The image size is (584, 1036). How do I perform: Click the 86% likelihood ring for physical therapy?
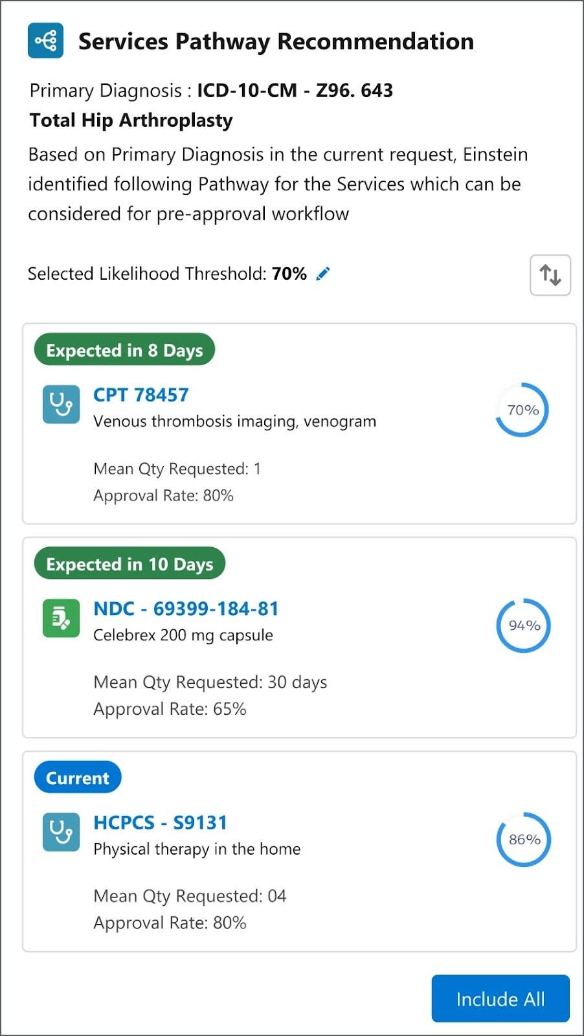(522, 839)
